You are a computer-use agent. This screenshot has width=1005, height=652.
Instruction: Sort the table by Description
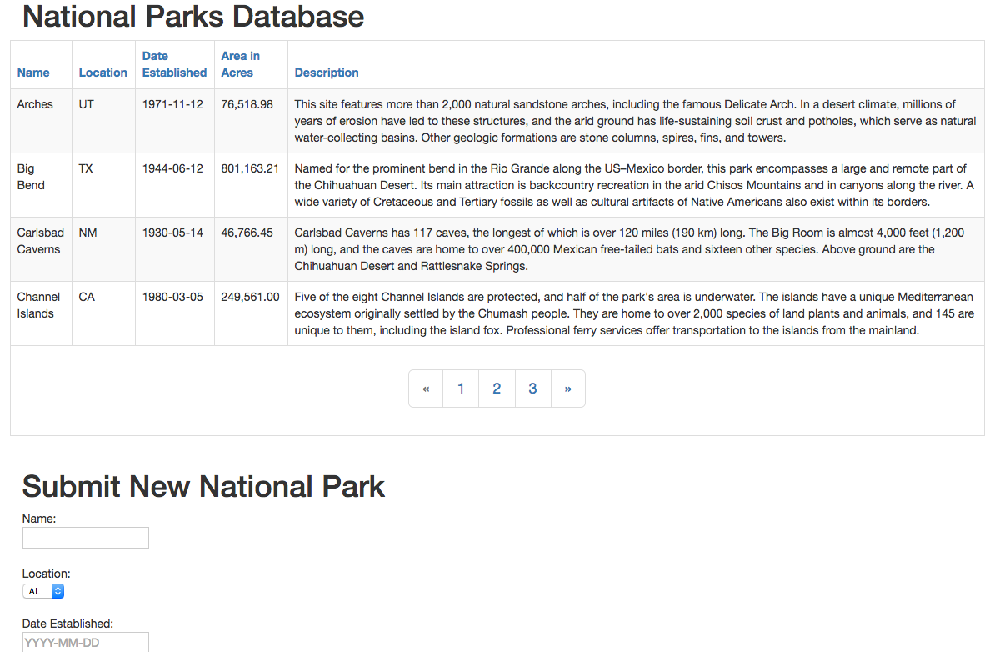click(x=326, y=73)
